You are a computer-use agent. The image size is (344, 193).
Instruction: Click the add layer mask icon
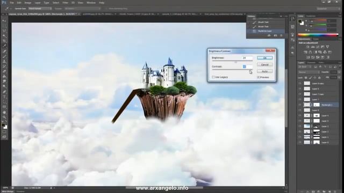(313, 191)
